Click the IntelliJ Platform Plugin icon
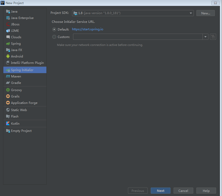The height and width of the screenshot is (196, 222). (8, 63)
